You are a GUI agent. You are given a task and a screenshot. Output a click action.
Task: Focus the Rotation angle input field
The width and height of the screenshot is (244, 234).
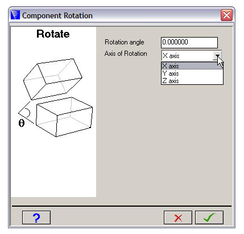click(189, 42)
